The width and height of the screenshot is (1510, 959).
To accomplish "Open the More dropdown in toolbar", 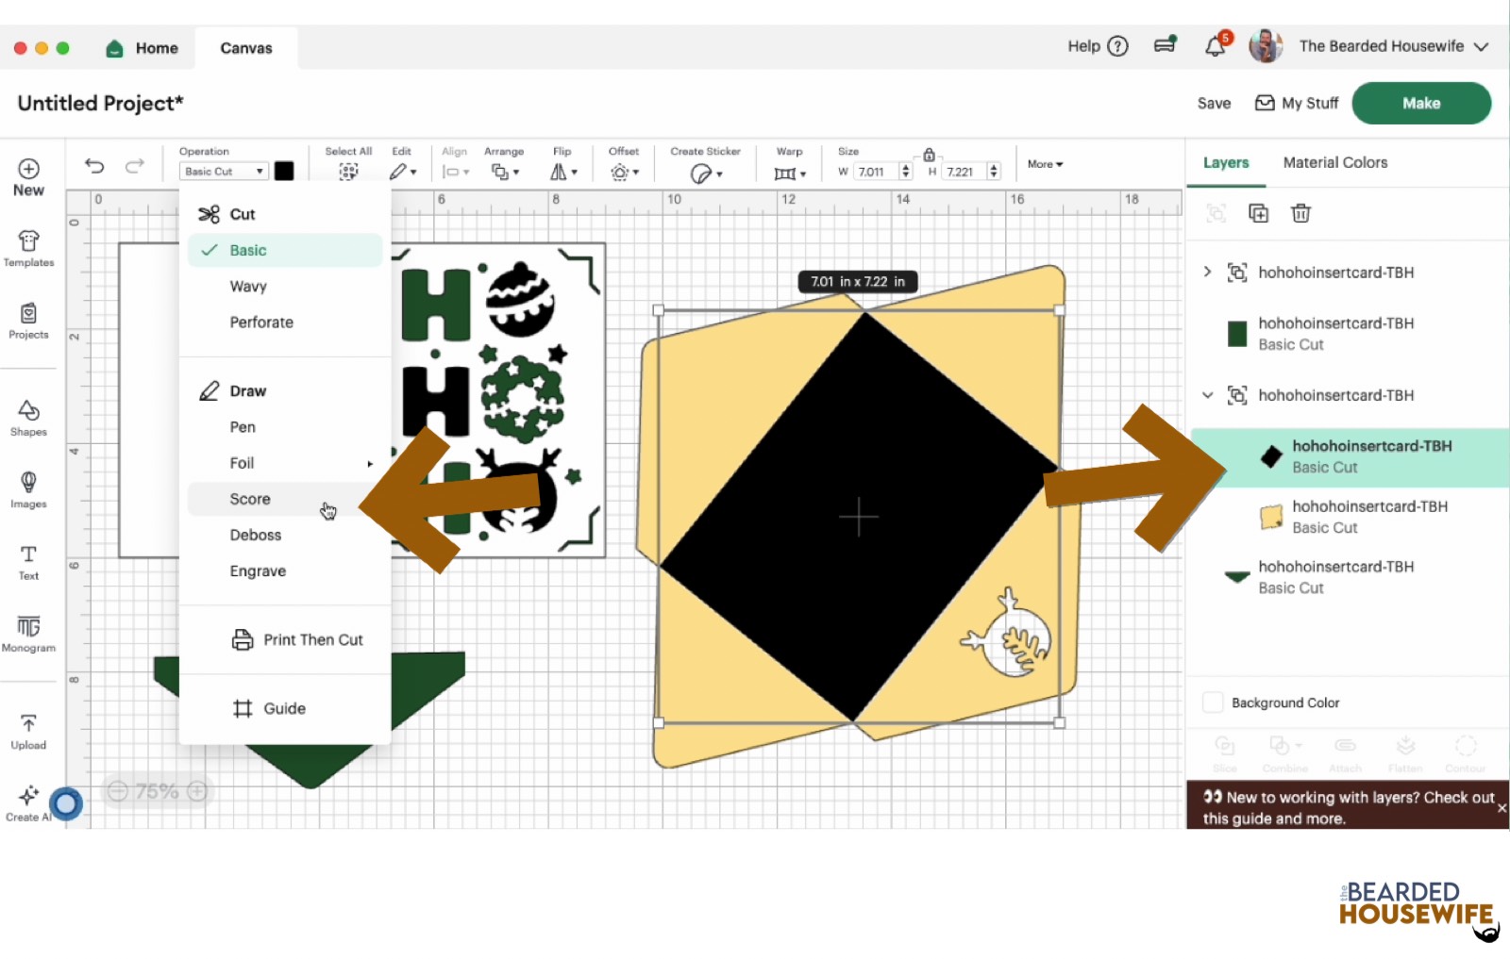I will (x=1045, y=164).
